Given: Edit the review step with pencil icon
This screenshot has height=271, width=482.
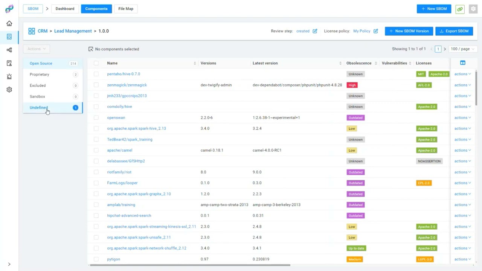Looking at the screenshot, I should click(315, 31).
